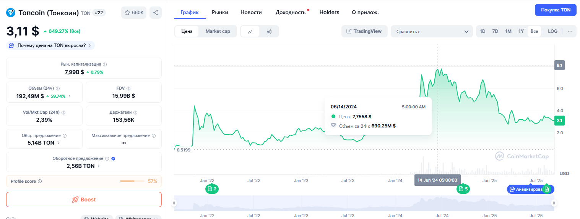Click info icon next to Максимальное предложение

[154, 136]
